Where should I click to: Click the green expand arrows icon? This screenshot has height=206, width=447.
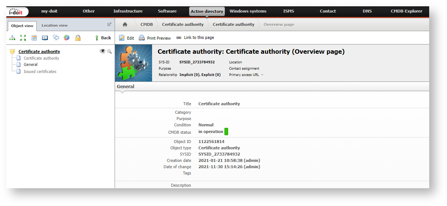click(x=23, y=38)
